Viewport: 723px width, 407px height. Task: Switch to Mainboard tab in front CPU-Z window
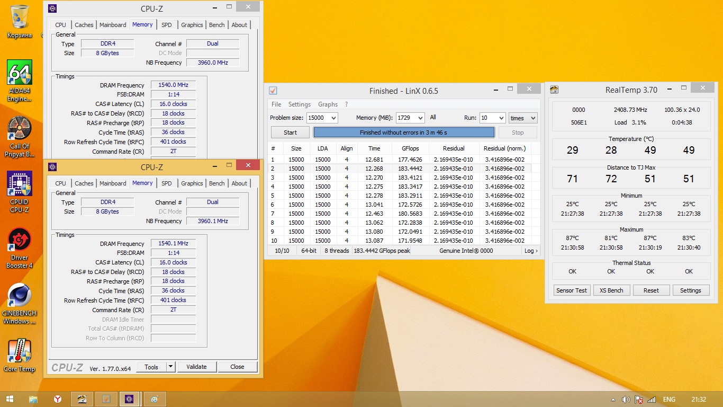pos(113,183)
